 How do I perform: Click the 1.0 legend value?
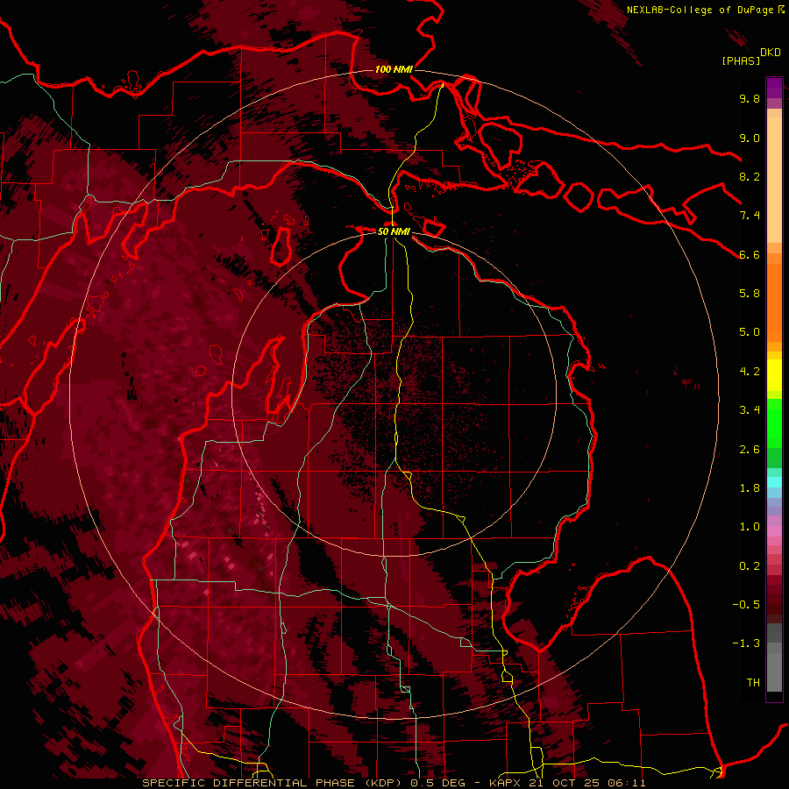[x=750, y=527]
